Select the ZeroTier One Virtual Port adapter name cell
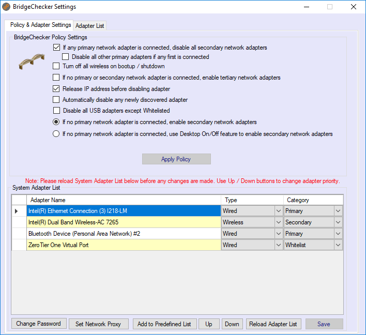Viewport: 366px width, 335px height. 124,245
